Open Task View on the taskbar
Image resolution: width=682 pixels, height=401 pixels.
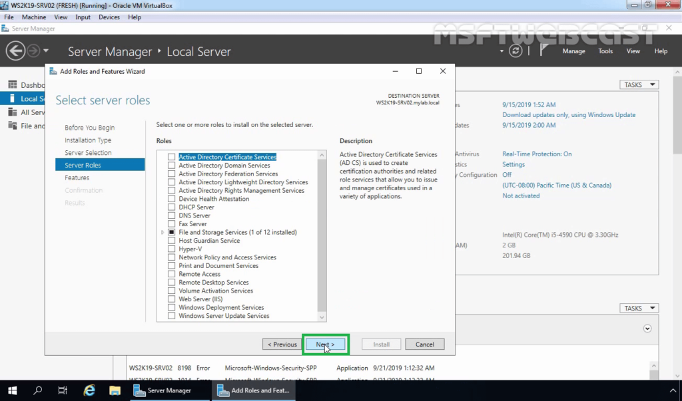click(63, 390)
